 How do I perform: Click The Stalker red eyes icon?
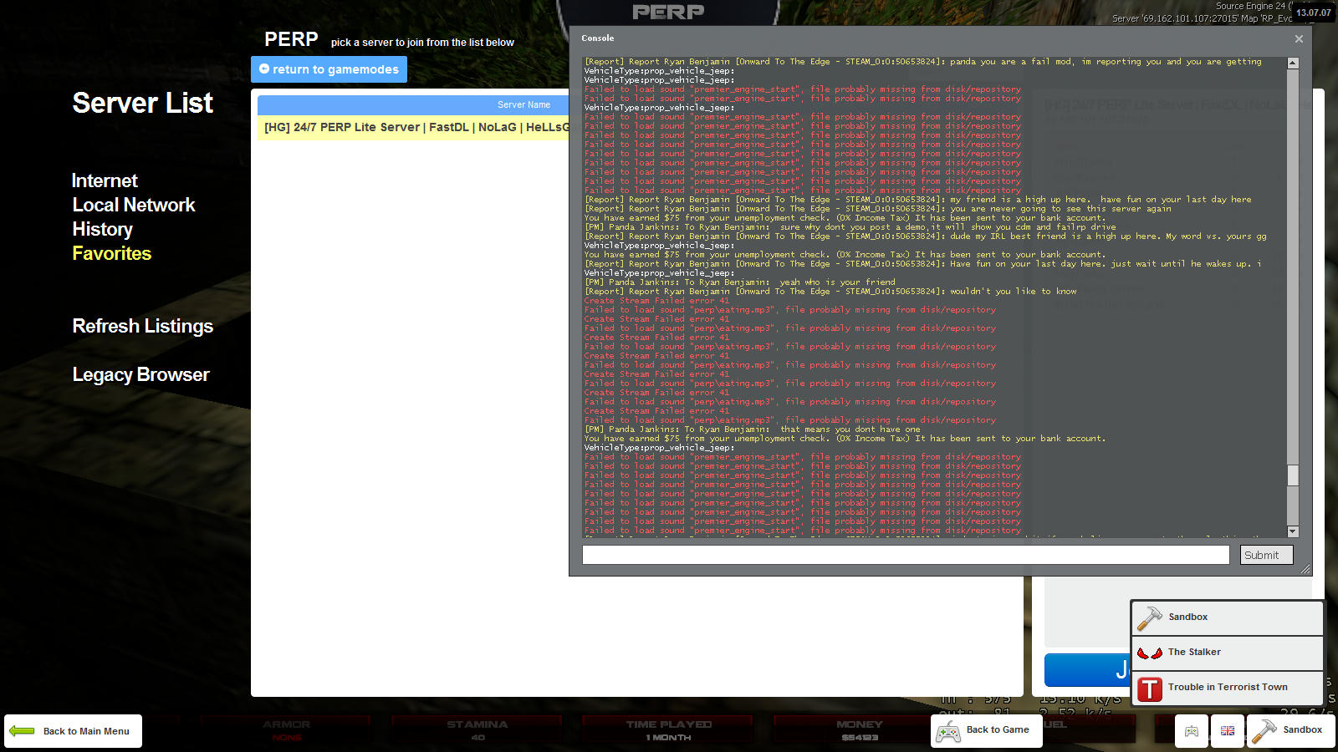1150,653
